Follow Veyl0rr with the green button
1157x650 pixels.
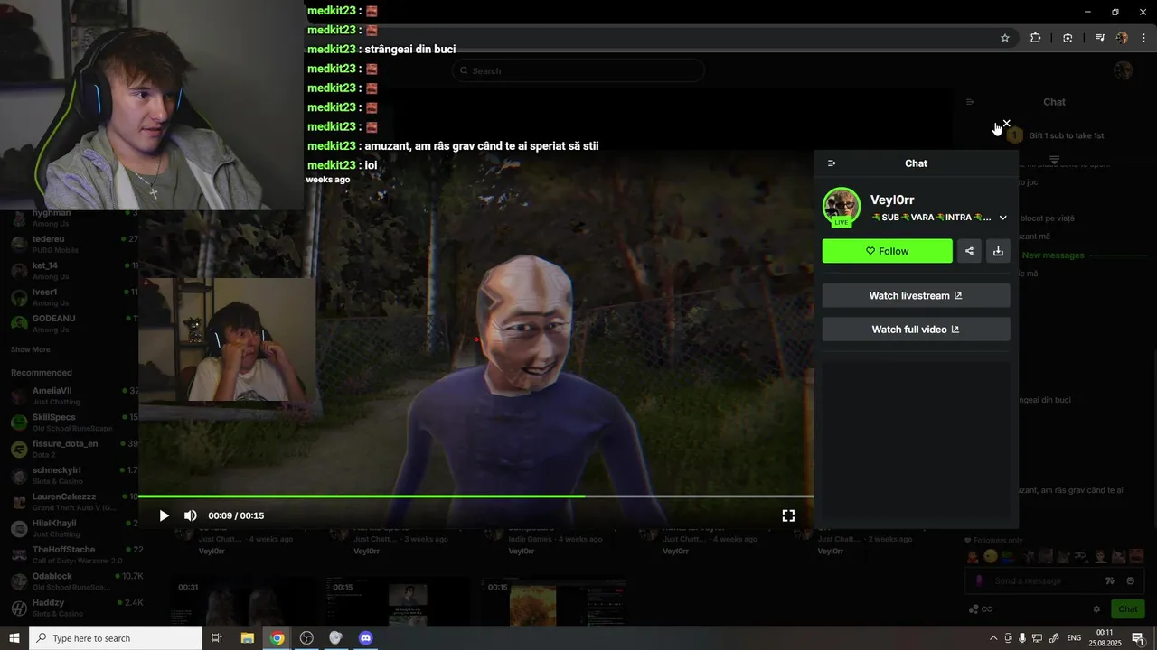(x=887, y=251)
